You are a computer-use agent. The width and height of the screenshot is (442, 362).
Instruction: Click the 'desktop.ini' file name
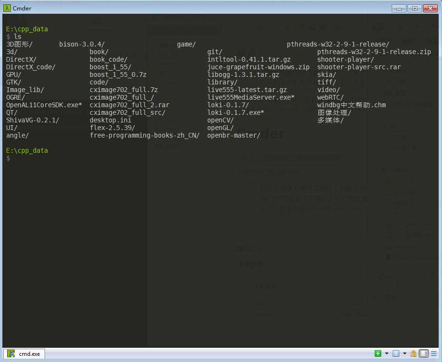point(110,120)
